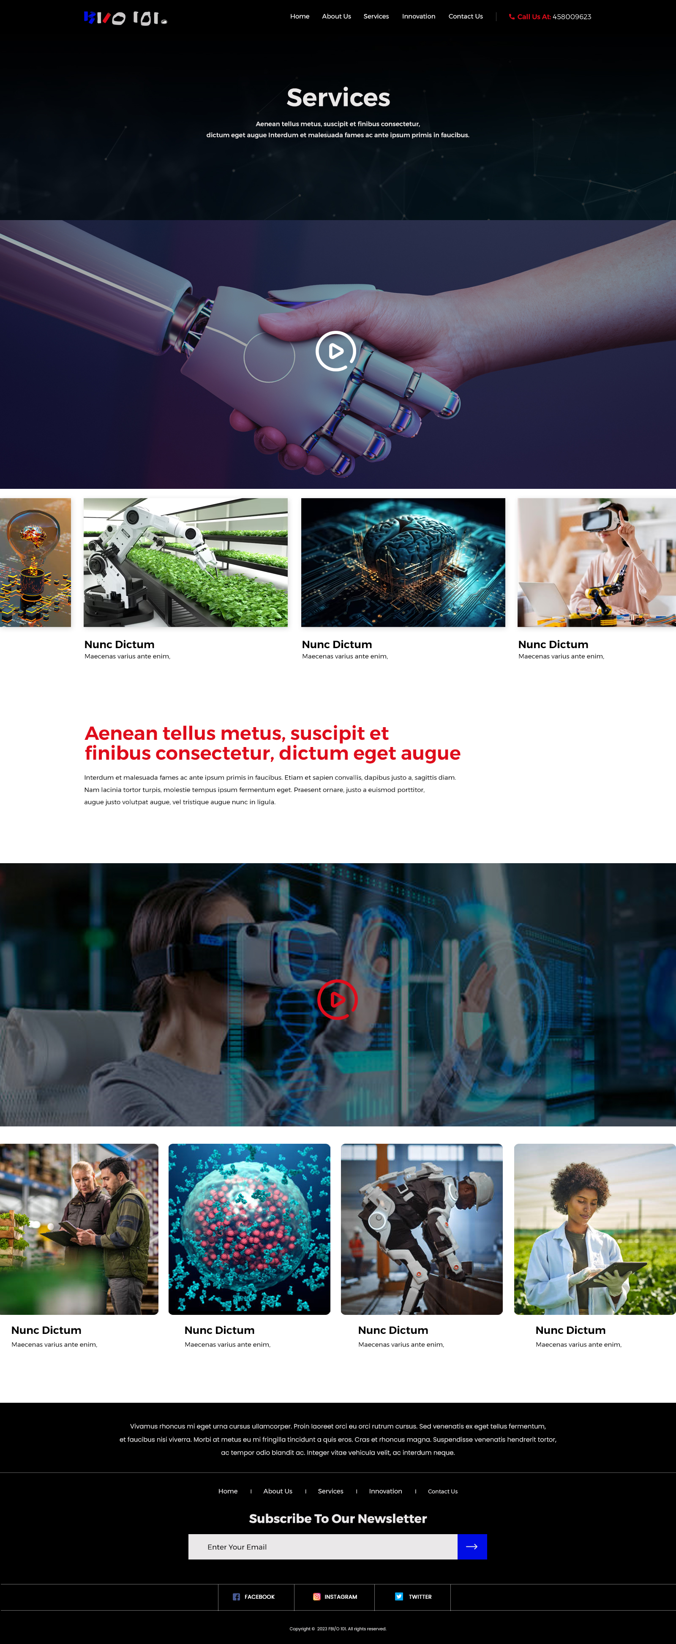Click Contact Us in the top navigation
The width and height of the screenshot is (676, 1644).
[465, 16]
